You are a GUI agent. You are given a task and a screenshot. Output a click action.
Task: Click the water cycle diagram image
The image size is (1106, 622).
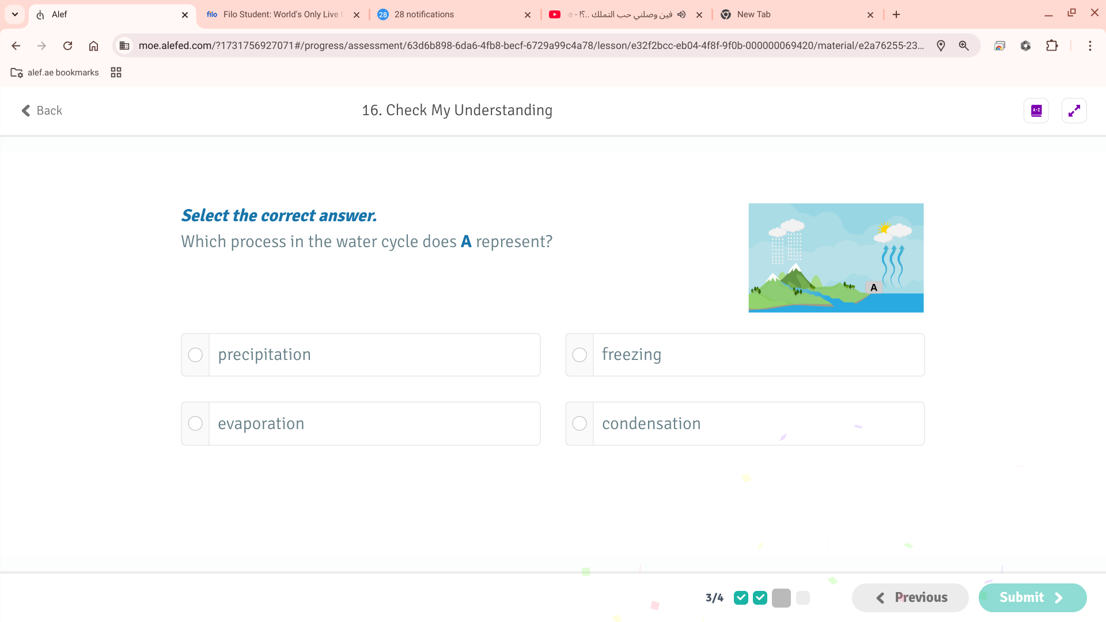coord(835,257)
